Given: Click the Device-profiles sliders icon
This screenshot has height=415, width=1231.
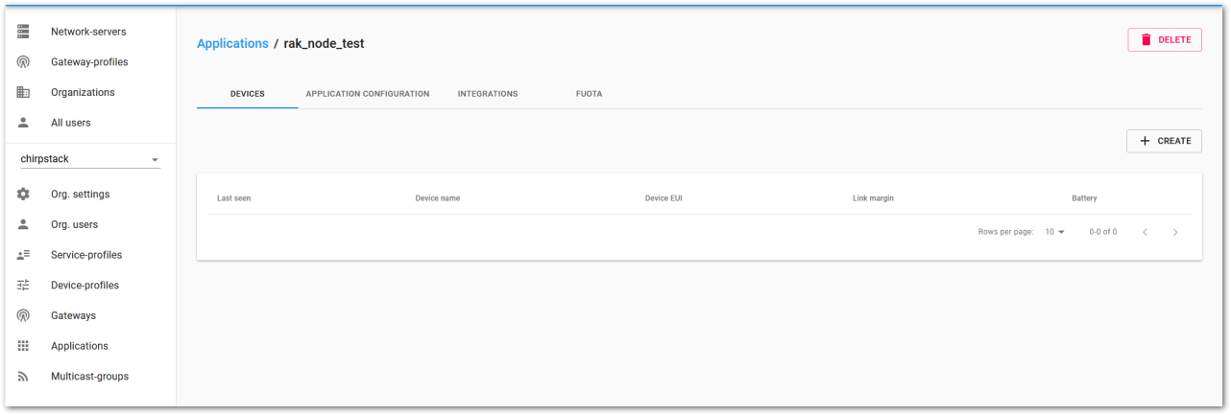Looking at the screenshot, I should coord(23,286).
